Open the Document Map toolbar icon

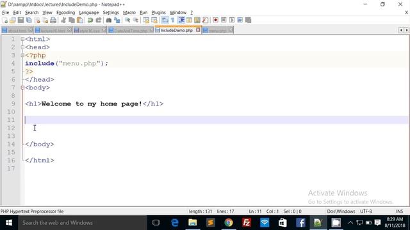pos(197,20)
